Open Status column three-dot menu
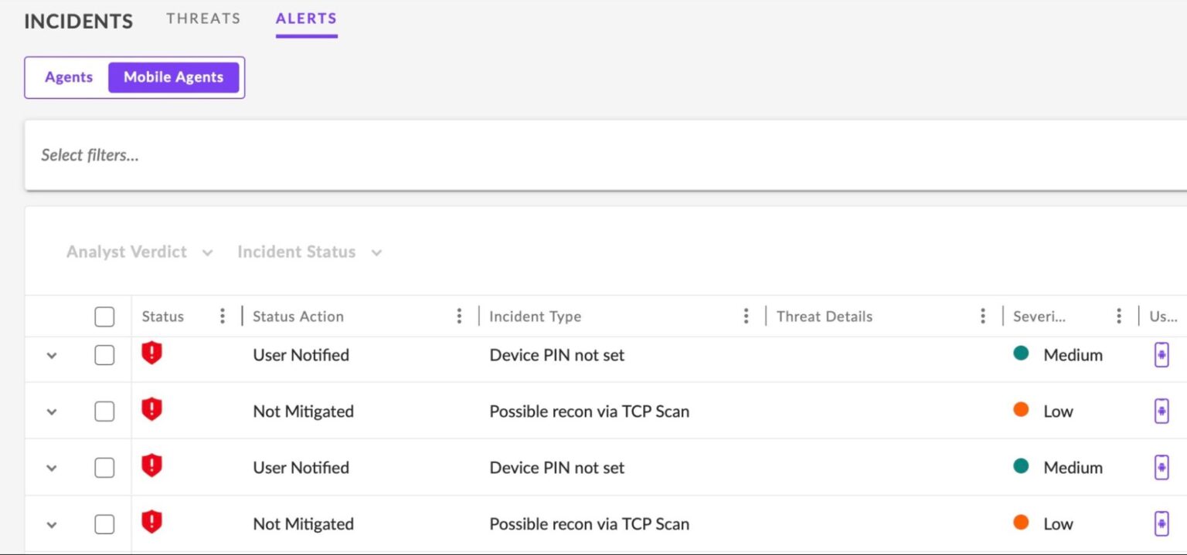Screen dimensions: 1187x555 click(223, 316)
